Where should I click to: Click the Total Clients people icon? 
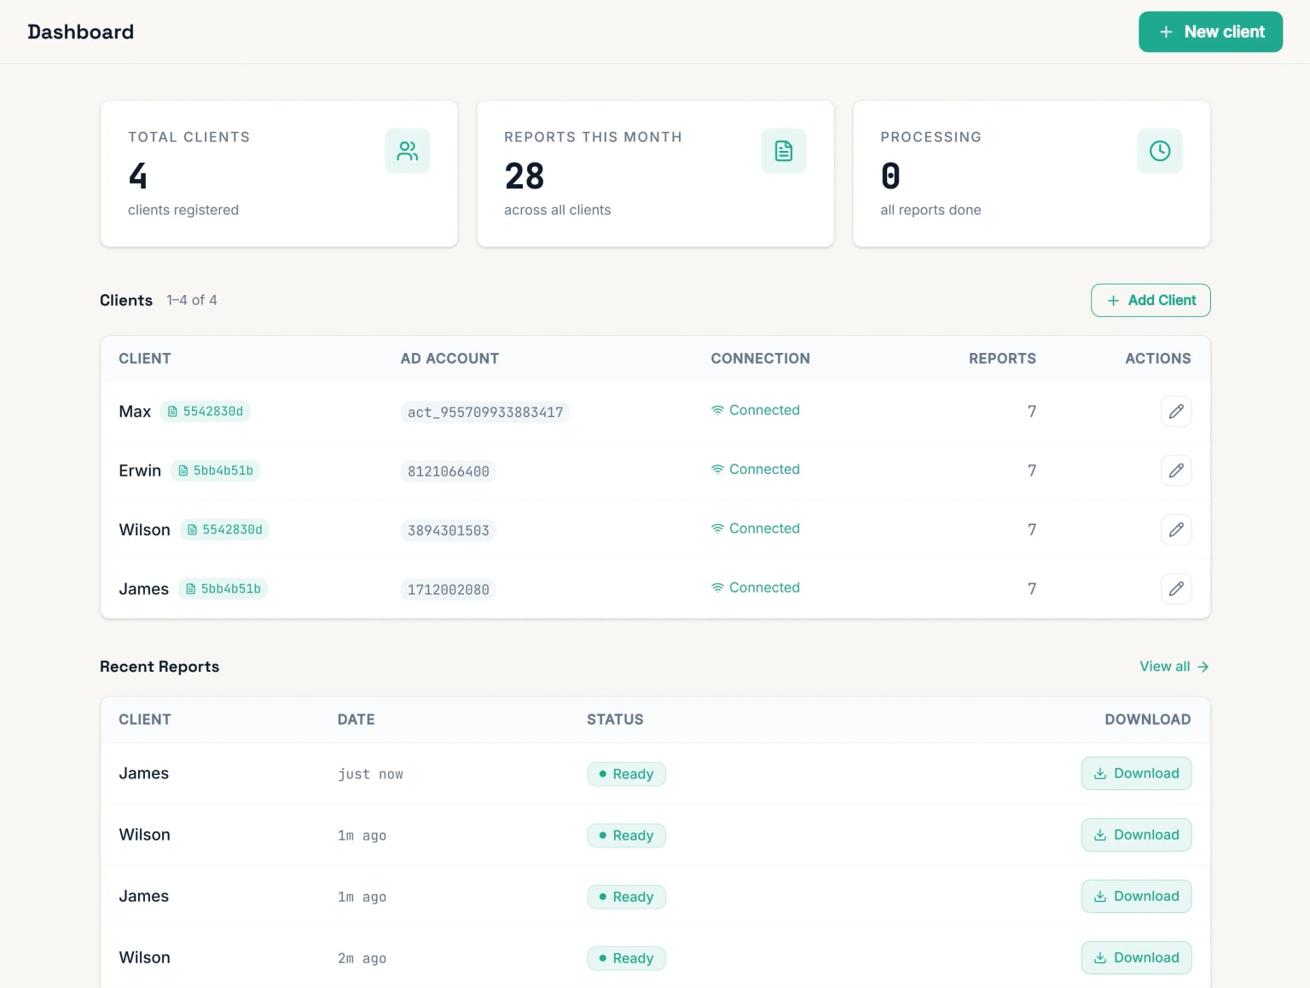pos(408,151)
